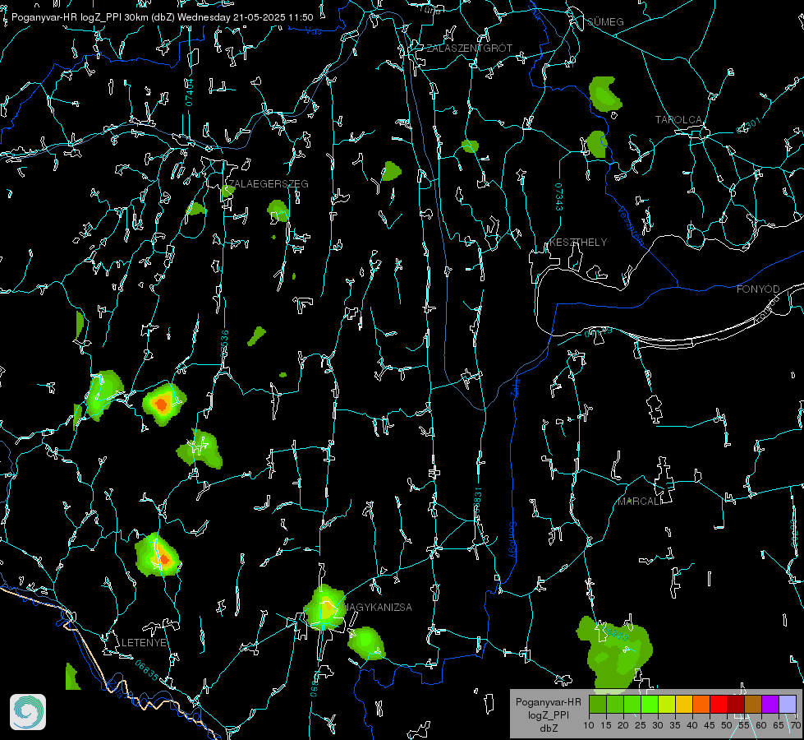The width and height of the screenshot is (804, 740).
Task: Click the ZALASZENTGRÓT town label
Action: click(x=469, y=48)
